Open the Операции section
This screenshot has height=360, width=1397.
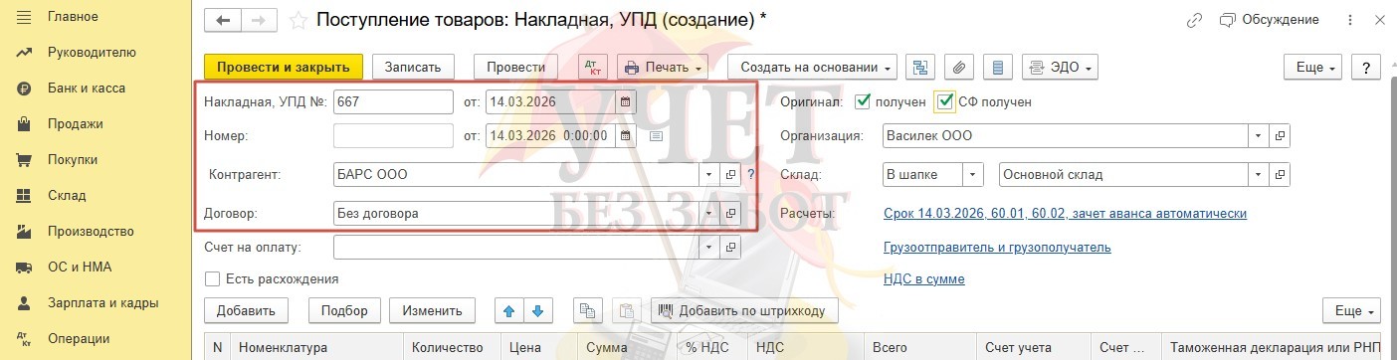[80, 338]
